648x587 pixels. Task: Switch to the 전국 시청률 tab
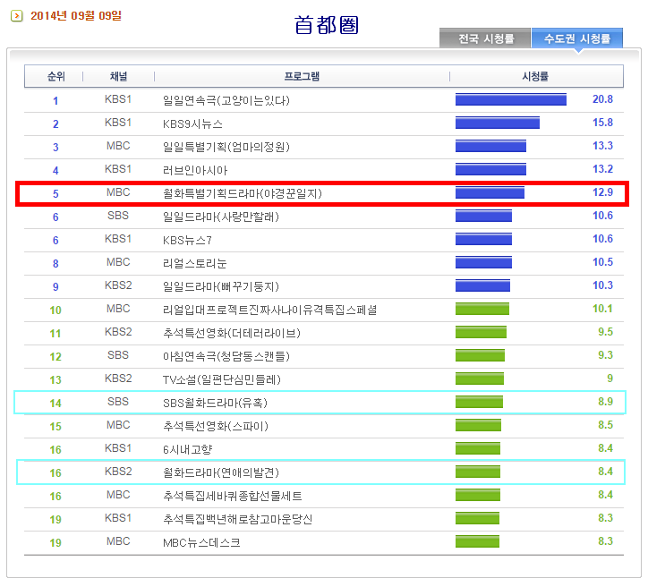(485, 38)
